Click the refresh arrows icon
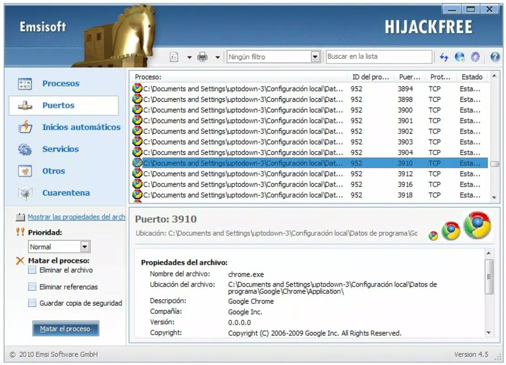This screenshot has height=365, width=506. (x=444, y=57)
